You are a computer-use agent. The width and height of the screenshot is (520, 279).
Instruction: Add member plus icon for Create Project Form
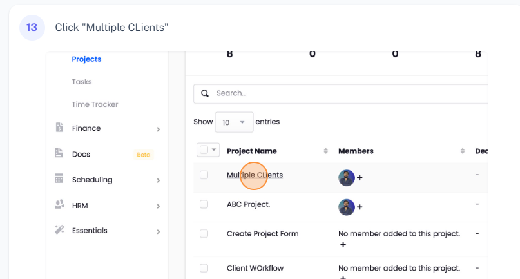tap(343, 245)
